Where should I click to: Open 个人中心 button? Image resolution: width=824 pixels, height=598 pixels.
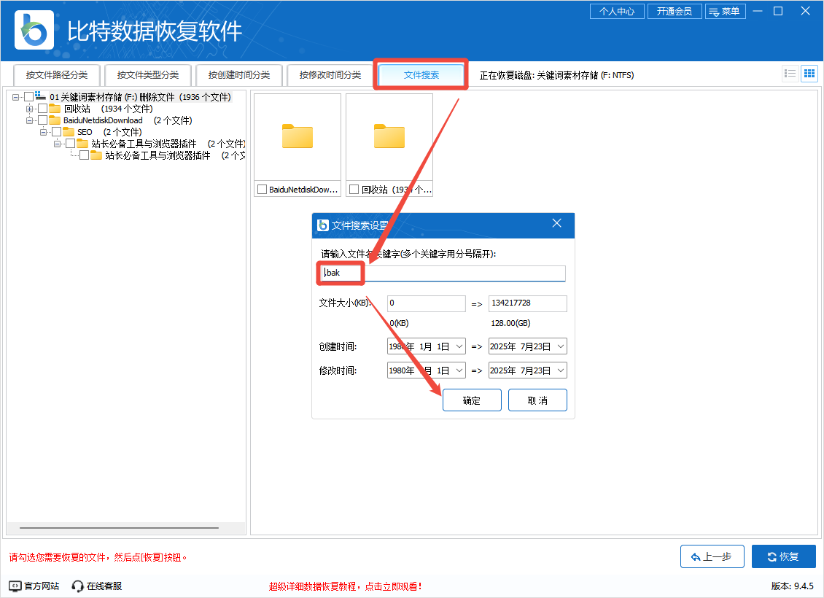tap(617, 11)
